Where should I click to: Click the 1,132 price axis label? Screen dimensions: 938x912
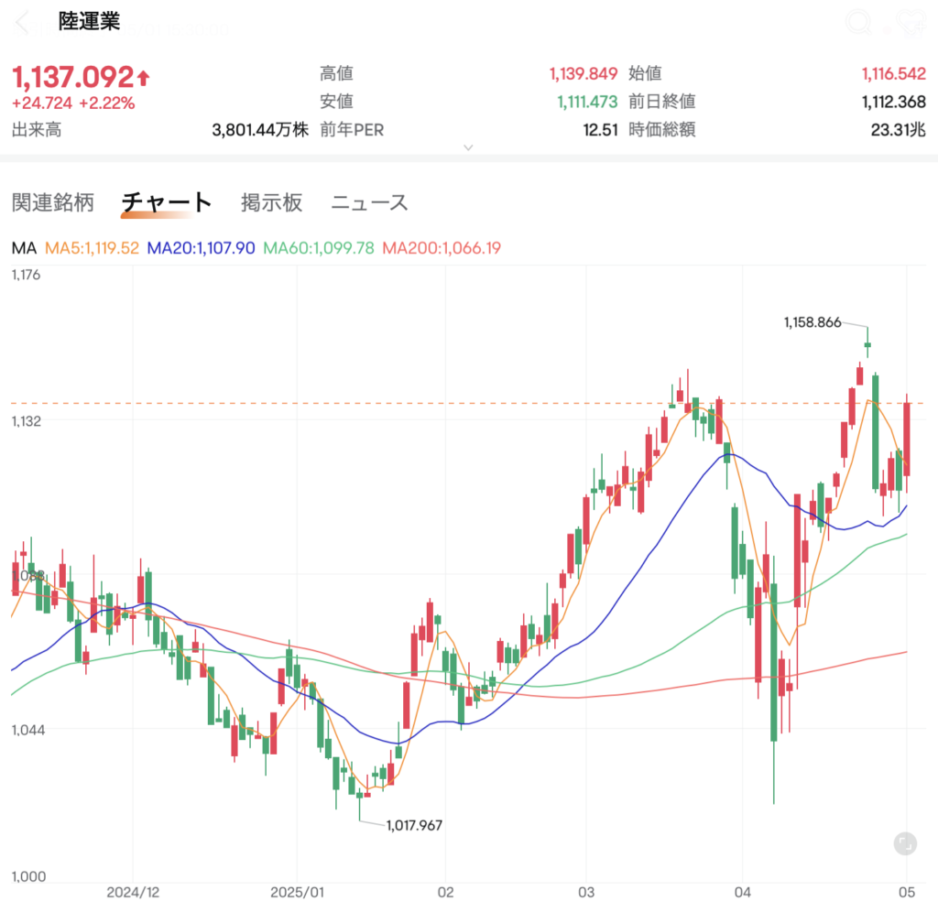27,421
